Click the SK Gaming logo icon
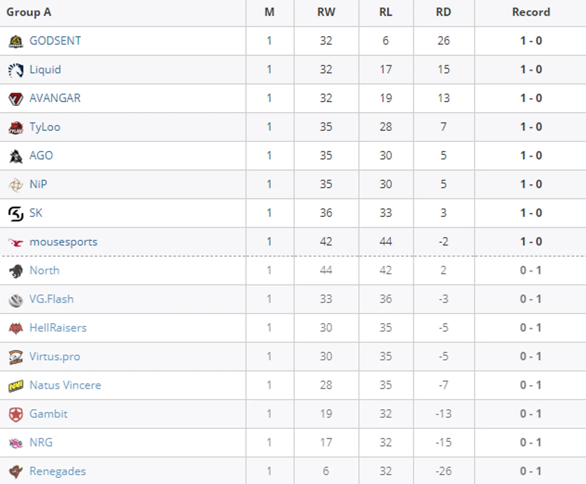586x484 pixels. tap(16, 213)
